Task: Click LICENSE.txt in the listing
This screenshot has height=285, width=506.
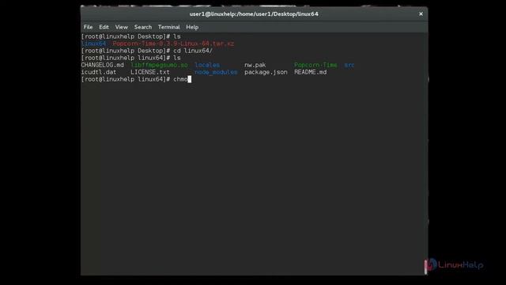Action: coord(150,72)
